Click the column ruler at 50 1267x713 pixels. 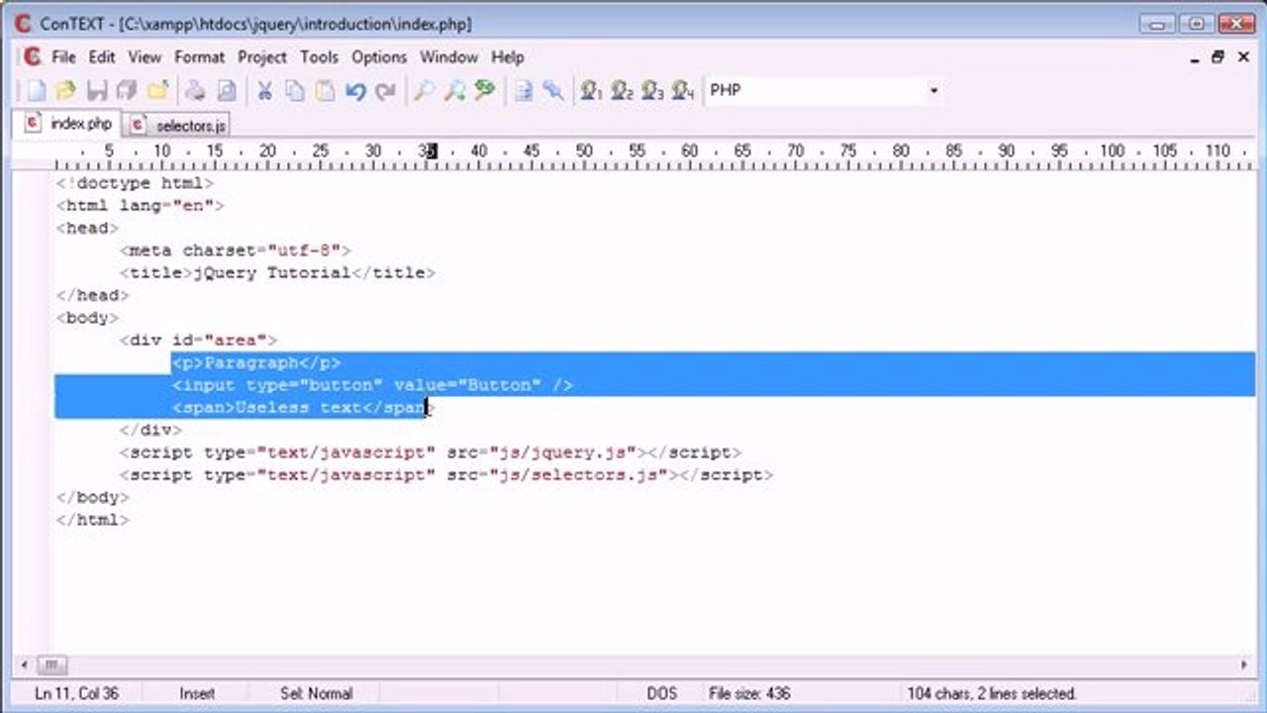point(584,152)
